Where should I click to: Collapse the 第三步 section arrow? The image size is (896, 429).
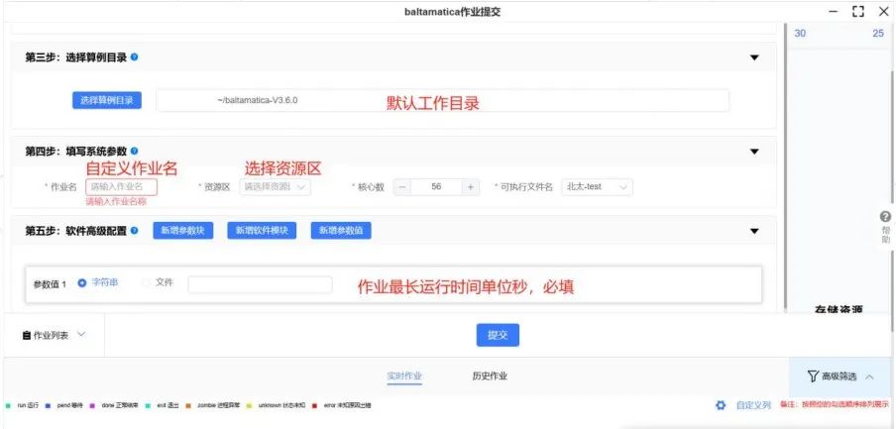point(754,57)
